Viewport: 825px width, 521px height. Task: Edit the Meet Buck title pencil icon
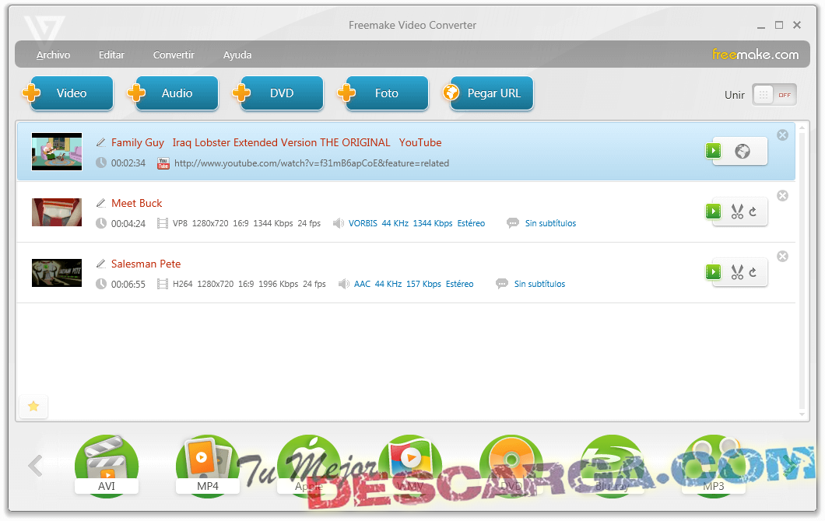coord(101,203)
